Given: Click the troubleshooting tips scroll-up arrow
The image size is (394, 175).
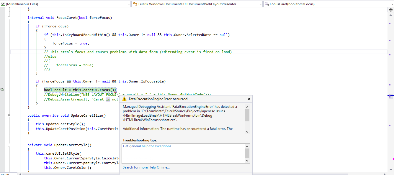Looking at the screenshot, I should [247, 146].
